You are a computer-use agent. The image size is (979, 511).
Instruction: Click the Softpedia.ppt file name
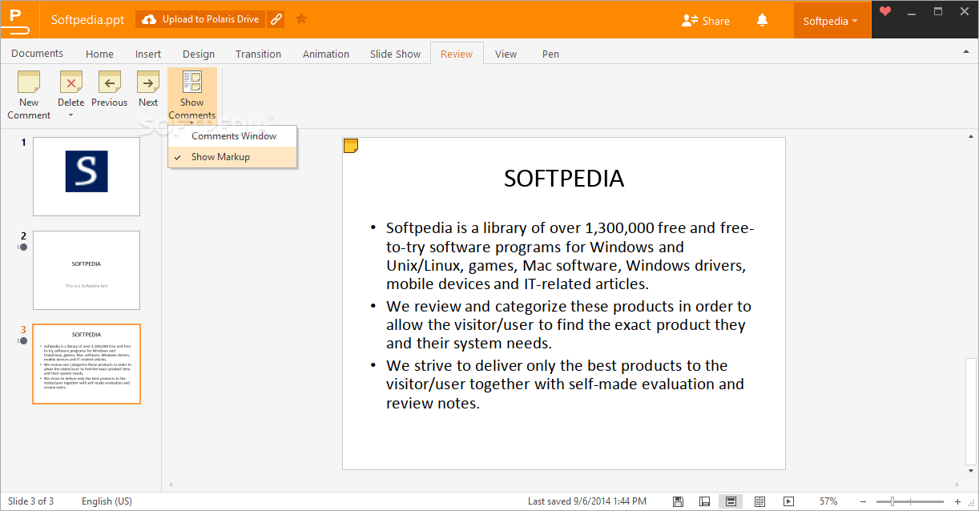pyautogui.click(x=87, y=20)
